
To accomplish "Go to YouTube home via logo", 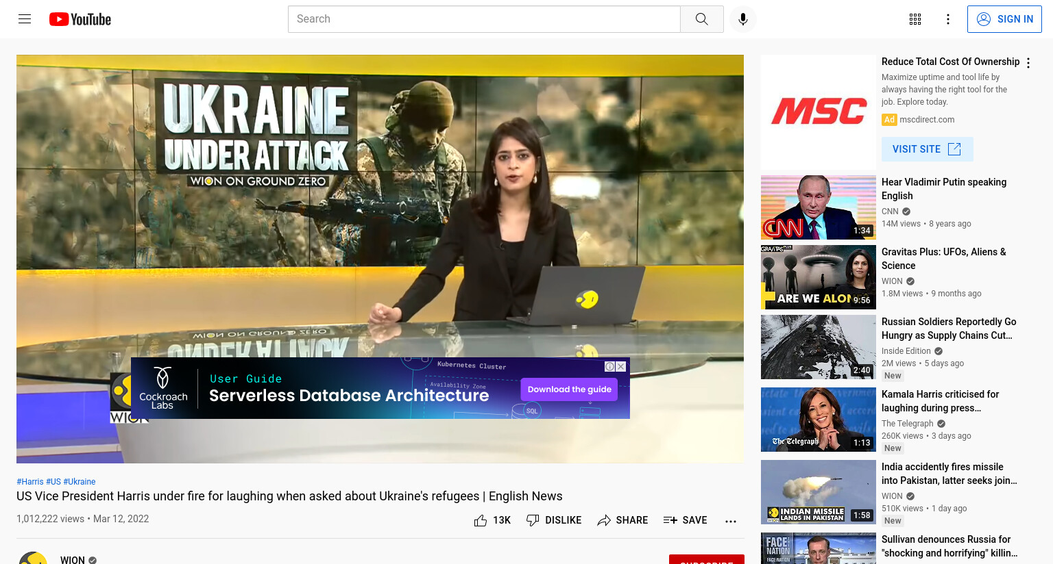I will [x=80, y=19].
